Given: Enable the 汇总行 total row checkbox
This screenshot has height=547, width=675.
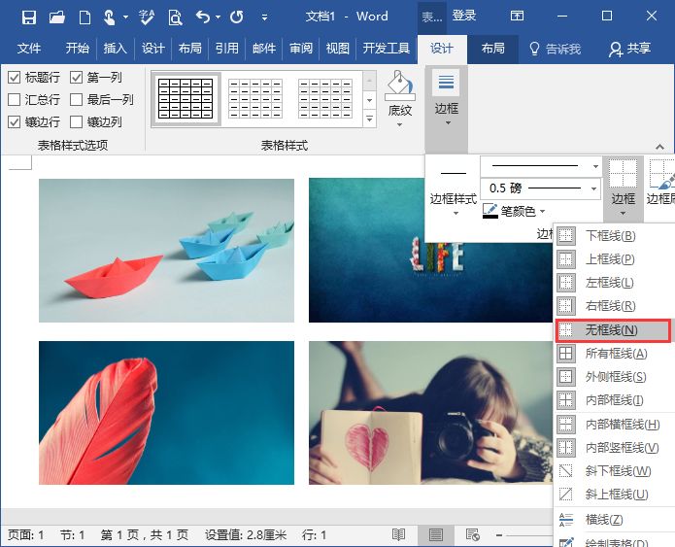Looking at the screenshot, I should tap(15, 100).
